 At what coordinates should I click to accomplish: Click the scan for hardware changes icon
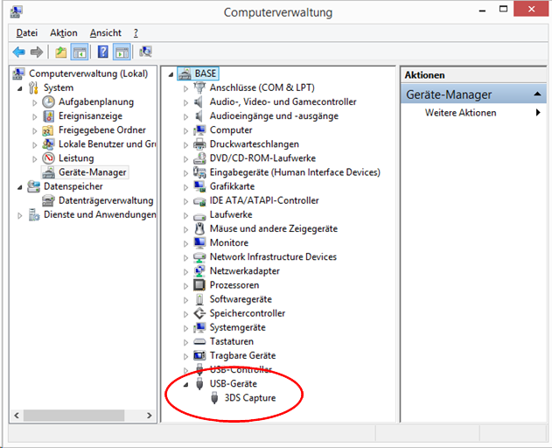point(146,52)
